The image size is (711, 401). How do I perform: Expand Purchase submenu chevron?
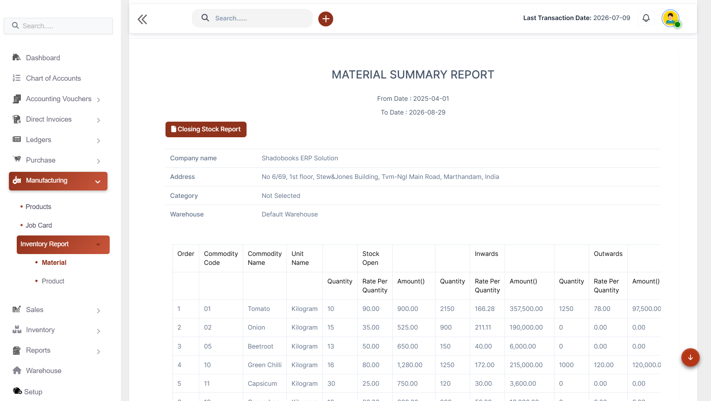(99, 161)
